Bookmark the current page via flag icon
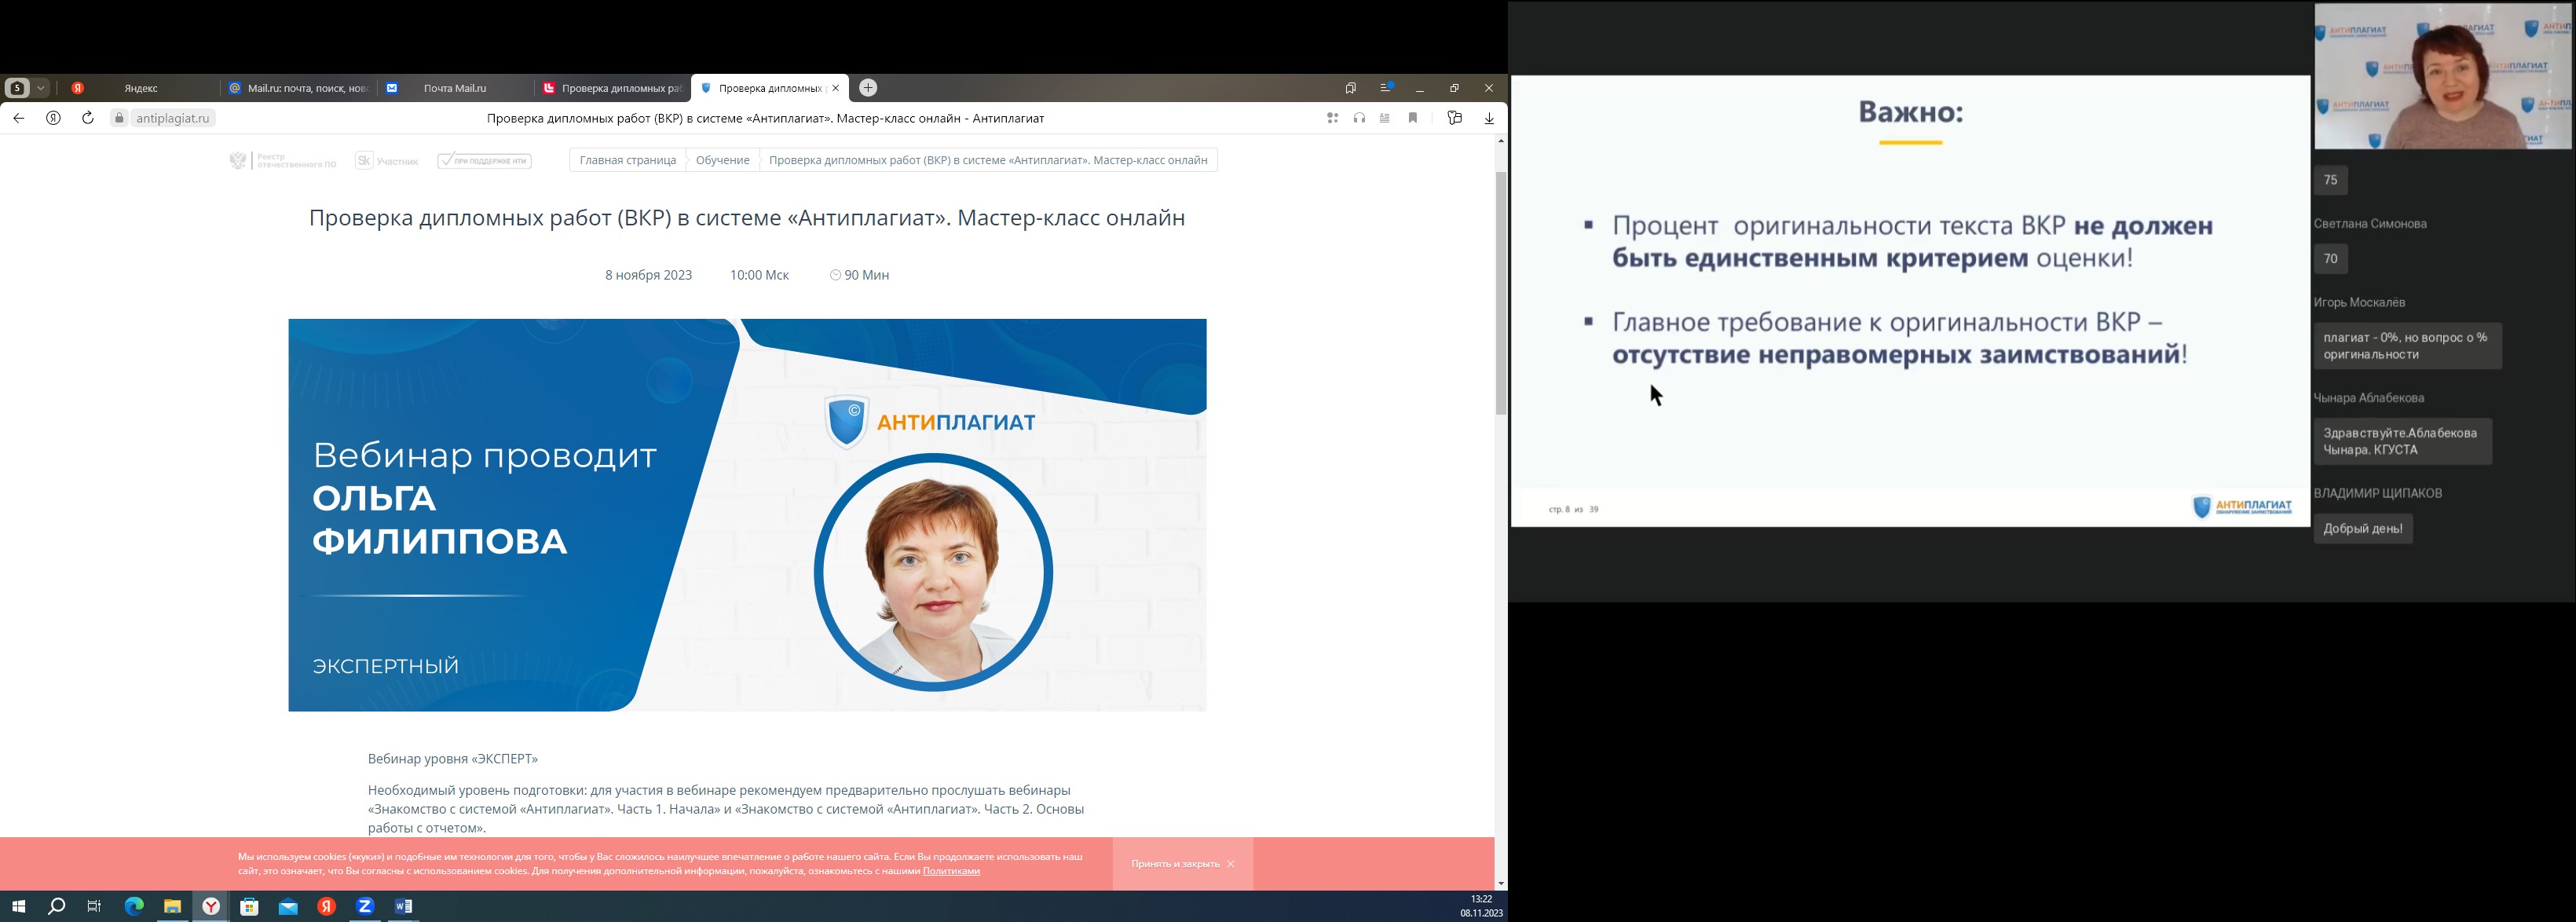Image resolution: width=2576 pixels, height=922 pixels. (1413, 118)
